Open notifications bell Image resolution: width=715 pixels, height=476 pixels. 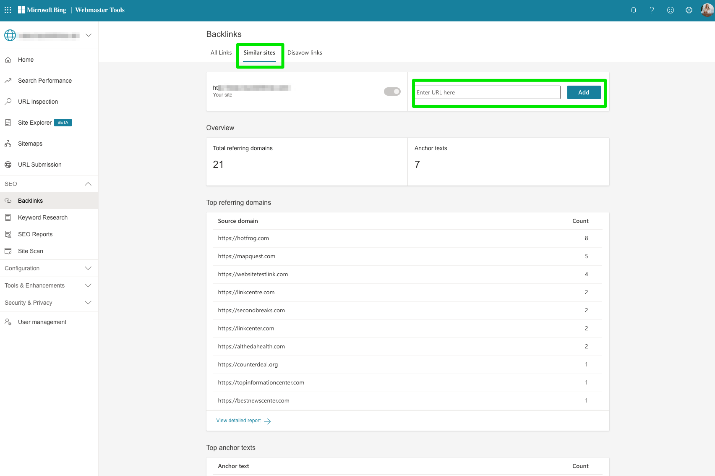pos(634,10)
